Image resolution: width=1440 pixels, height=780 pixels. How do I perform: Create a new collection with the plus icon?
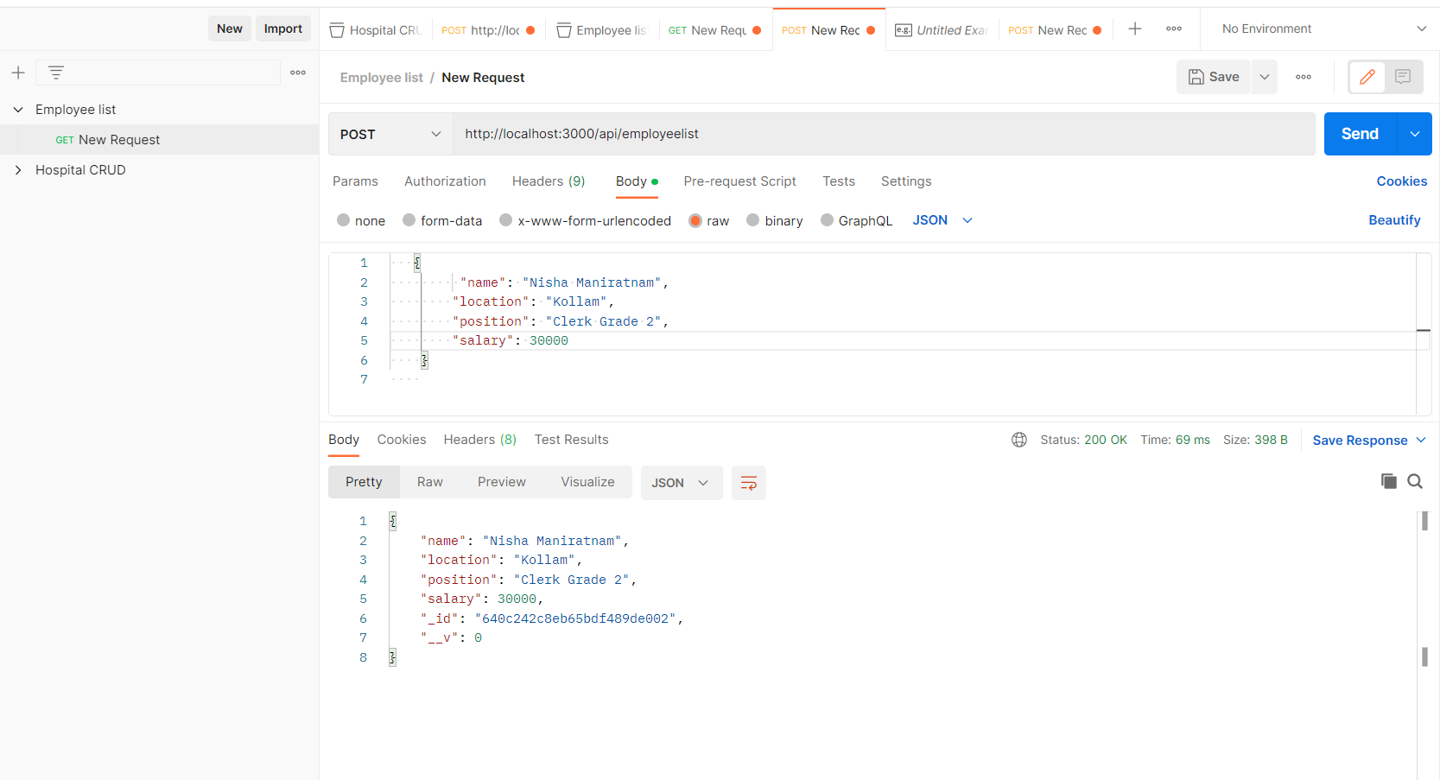pyautogui.click(x=18, y=73)
